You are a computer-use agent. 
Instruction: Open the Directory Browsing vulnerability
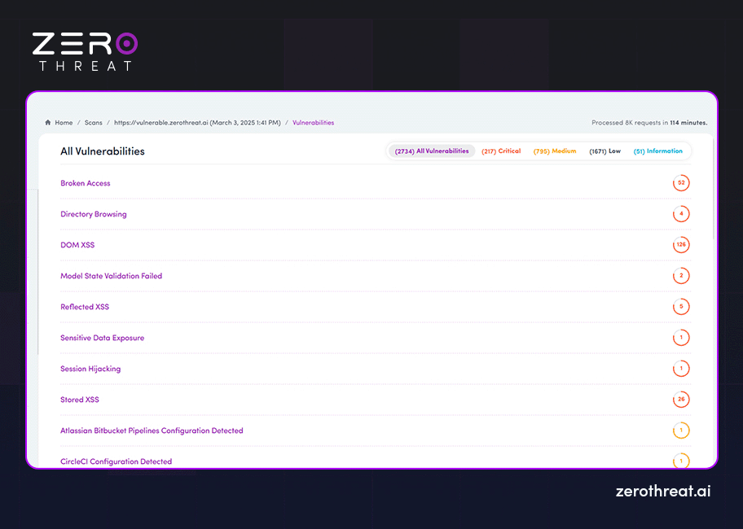[x=94, y=214]
